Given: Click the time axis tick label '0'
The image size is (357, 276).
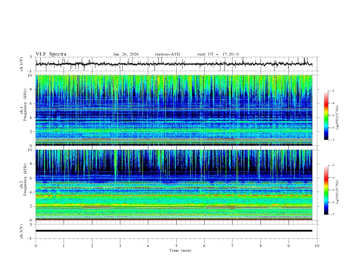Looking at the screenshot, I should tap(36, 246).
